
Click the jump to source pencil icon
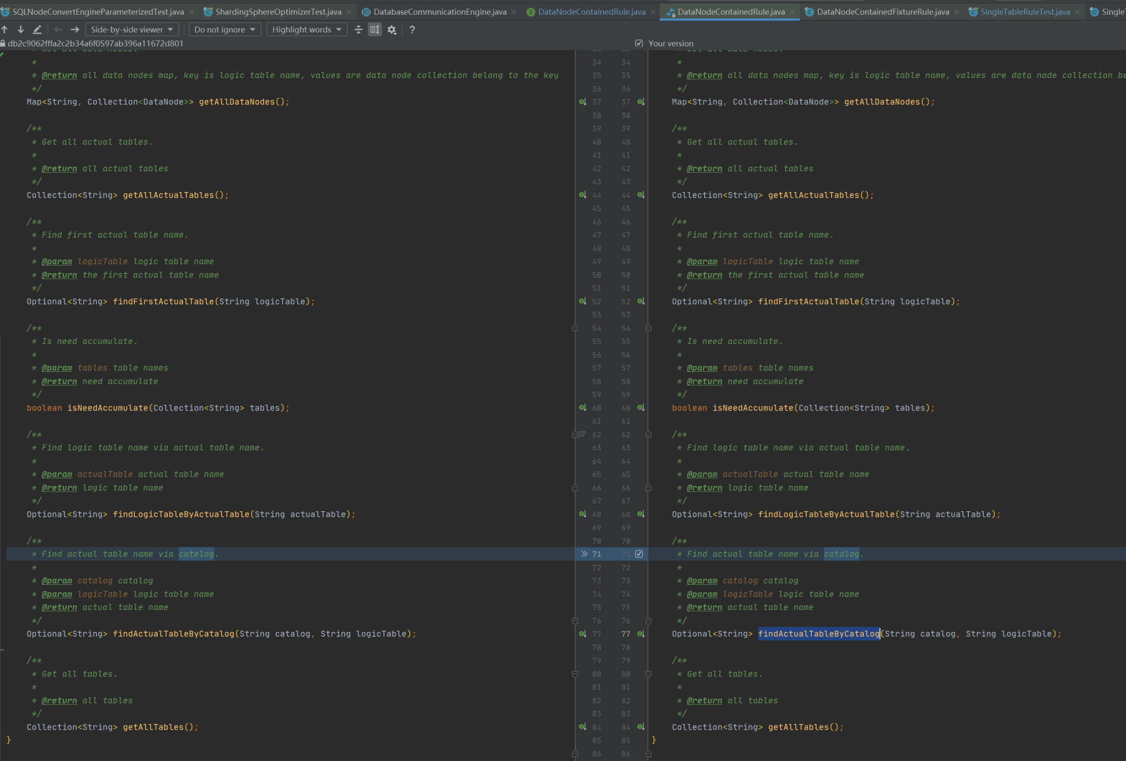click(37, 30)
